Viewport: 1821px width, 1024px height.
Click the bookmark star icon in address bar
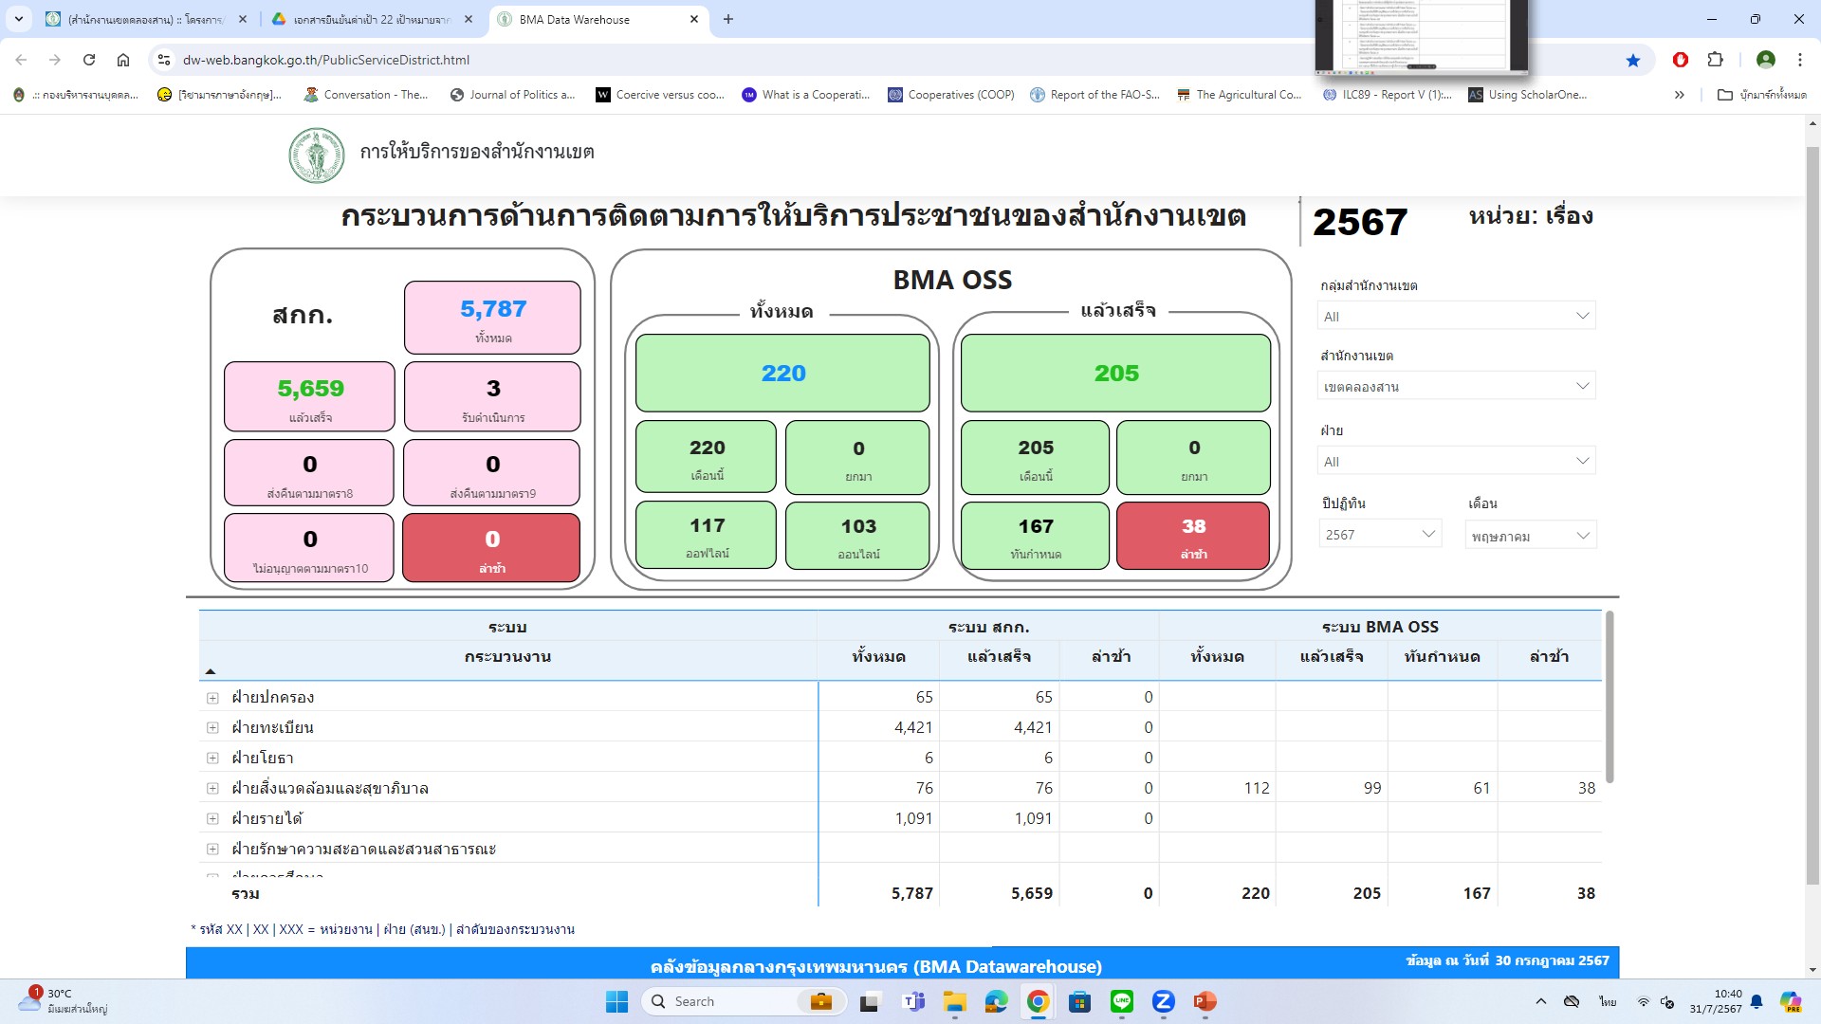coord(1632,60)
